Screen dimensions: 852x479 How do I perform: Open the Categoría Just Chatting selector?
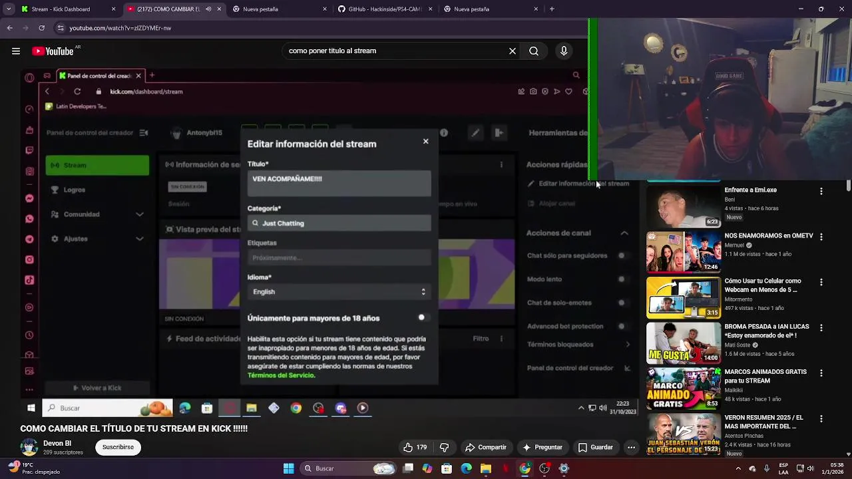339,223
